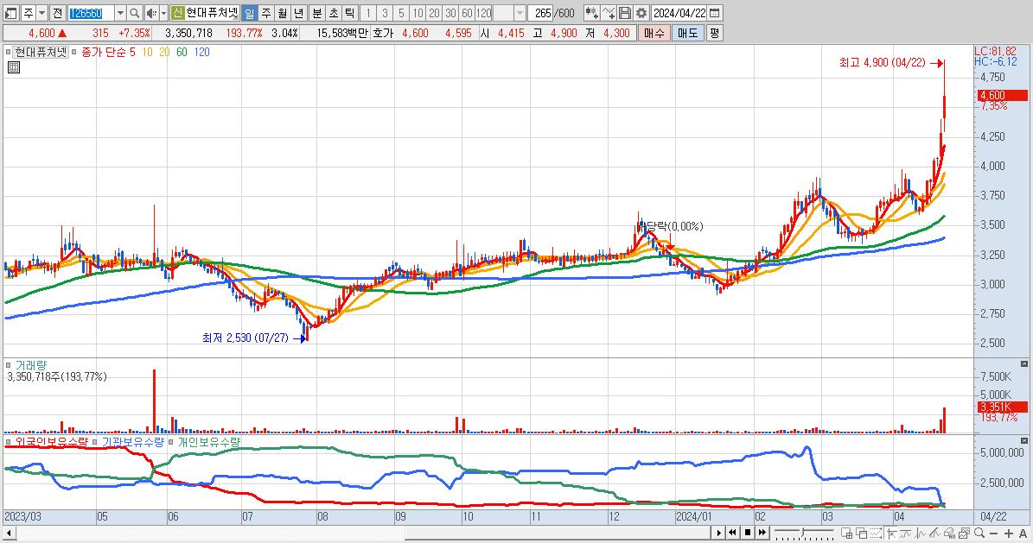
Task: Click the magnifier zoom icon bottom right
Action: click(x=979, y=534)
